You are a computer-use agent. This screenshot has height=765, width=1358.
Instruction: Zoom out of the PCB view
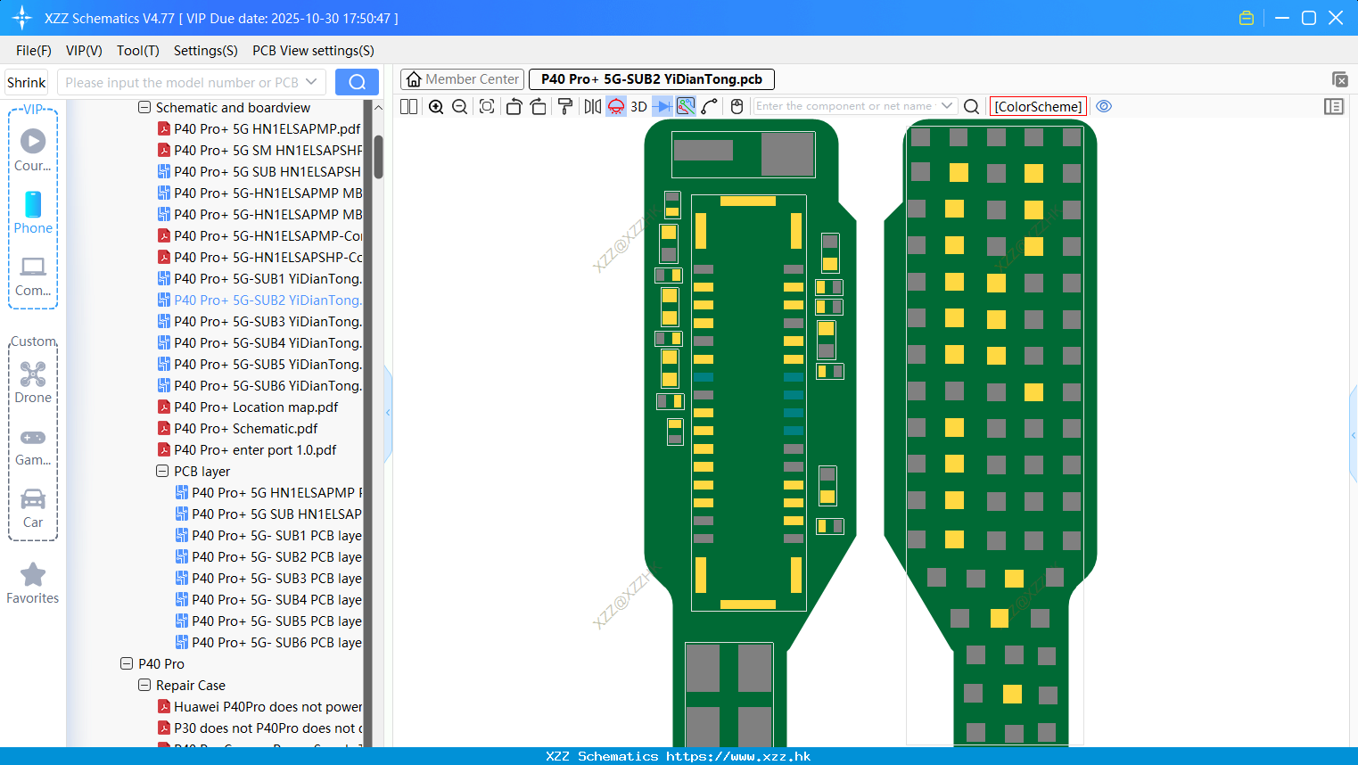[x=460, y=106]
